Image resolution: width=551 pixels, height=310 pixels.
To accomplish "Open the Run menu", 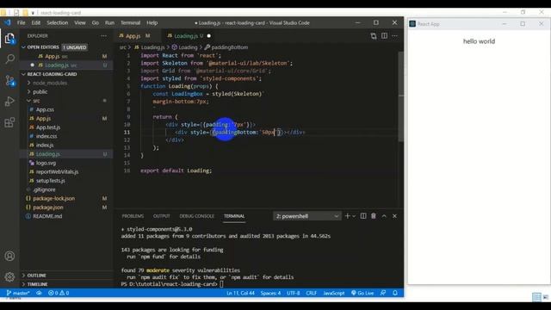I will [109, 23].
